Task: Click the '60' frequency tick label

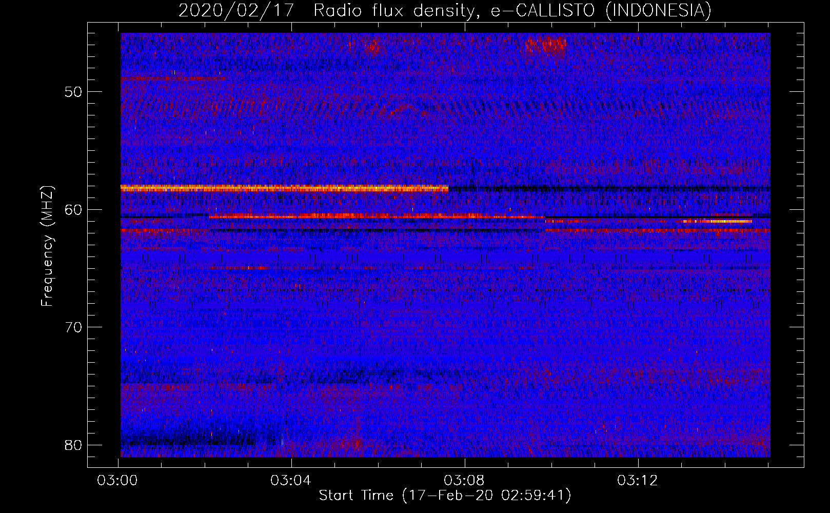Action: [x=73, y=209]
